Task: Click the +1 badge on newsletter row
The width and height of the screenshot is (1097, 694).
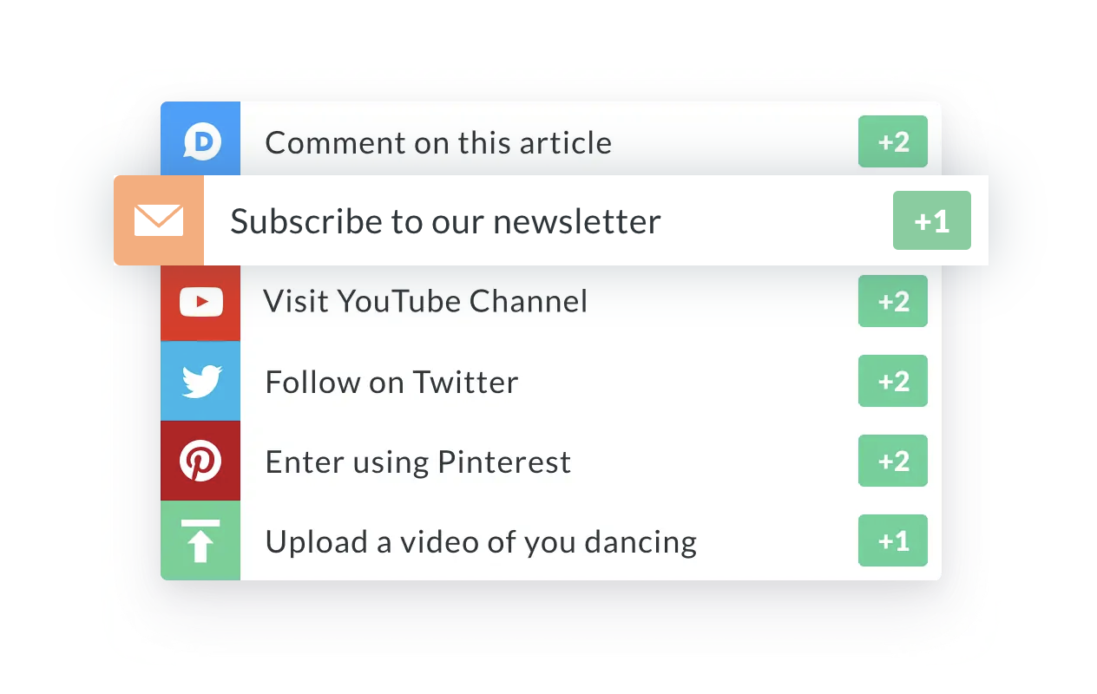Action: point(932,220)
